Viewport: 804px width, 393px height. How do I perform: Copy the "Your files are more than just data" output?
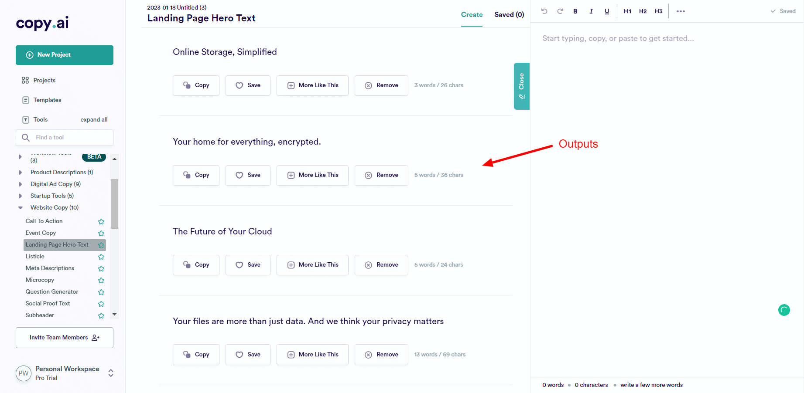point(196,355)
